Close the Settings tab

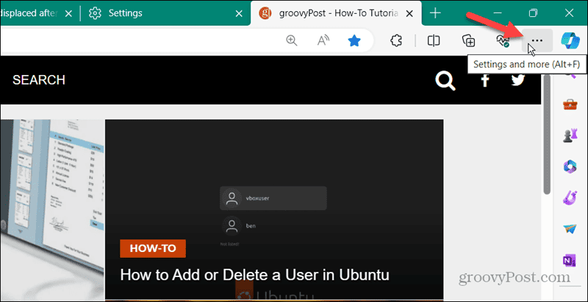[238, 13]
